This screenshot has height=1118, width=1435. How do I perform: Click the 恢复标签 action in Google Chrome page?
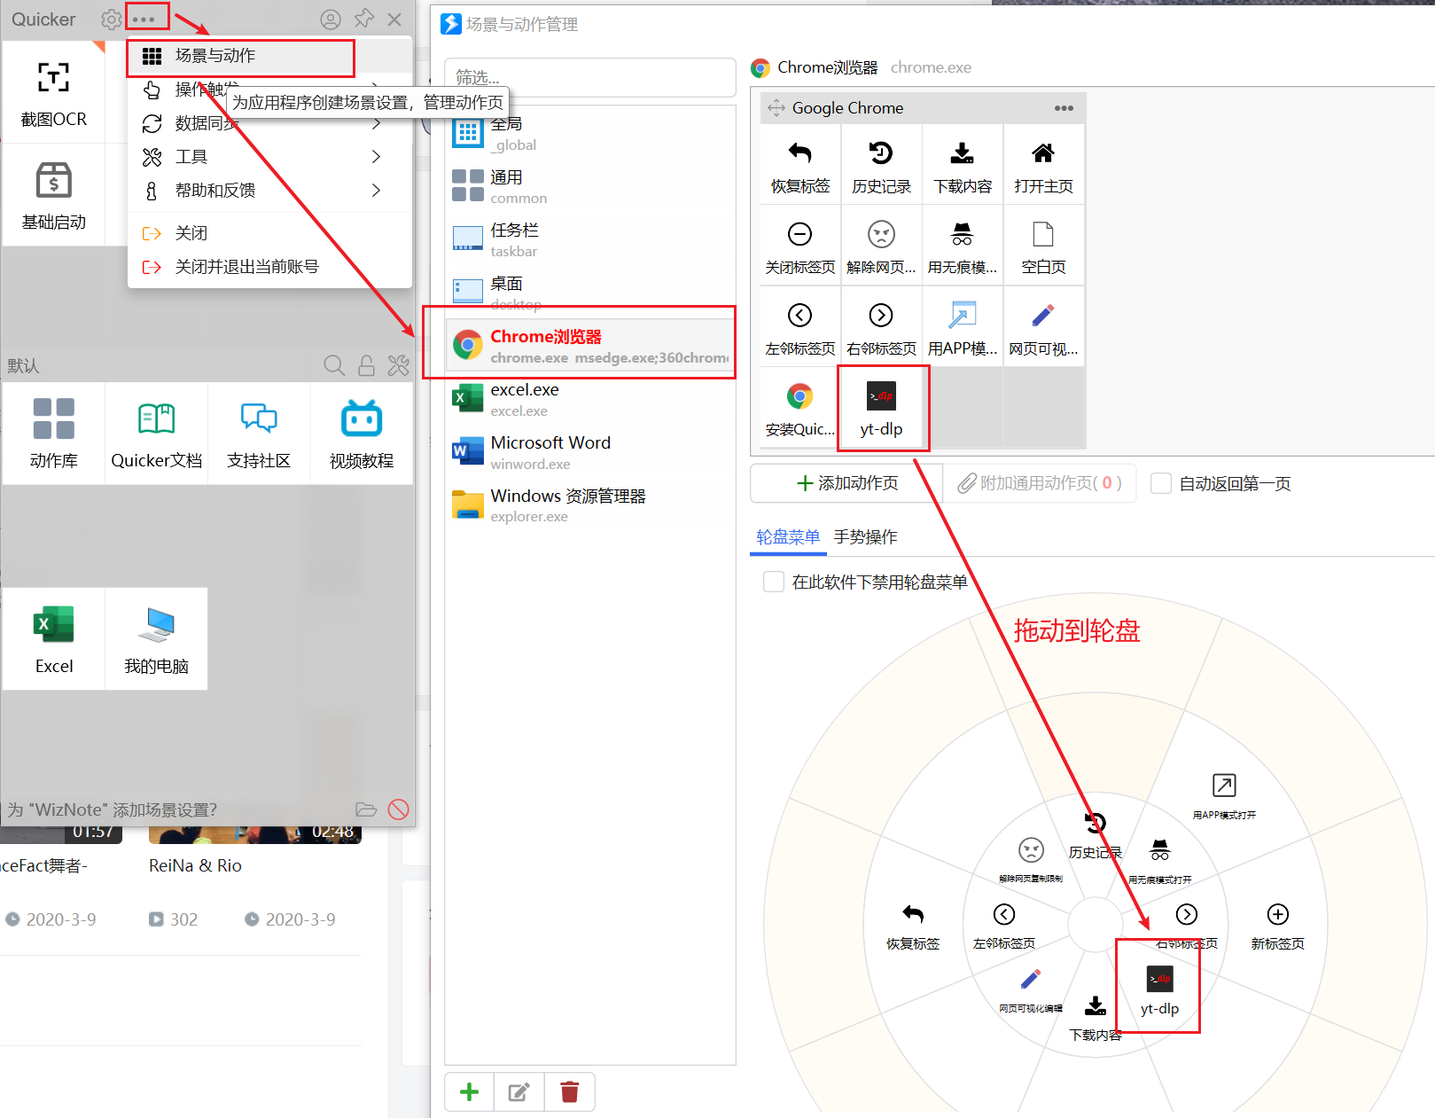point(800,165)
